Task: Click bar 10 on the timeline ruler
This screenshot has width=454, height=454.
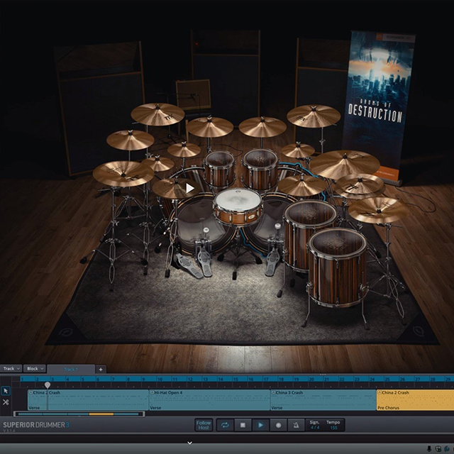Action: (x=160, y=379)
